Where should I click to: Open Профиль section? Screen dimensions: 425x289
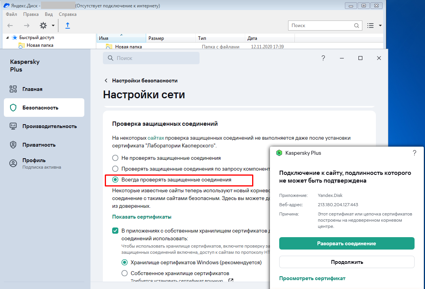[x=44, y=163]
